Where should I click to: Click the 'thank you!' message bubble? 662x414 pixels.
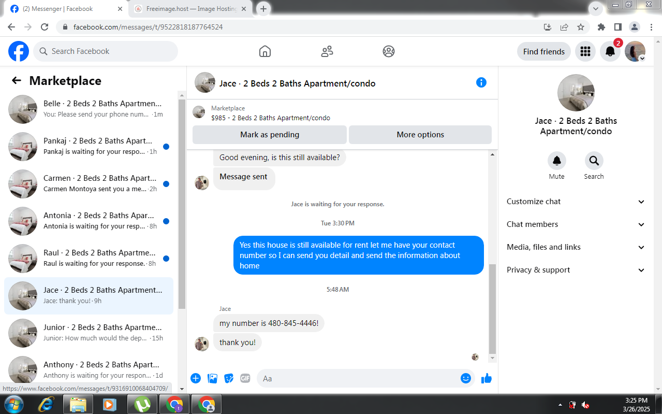click(238, 342)
